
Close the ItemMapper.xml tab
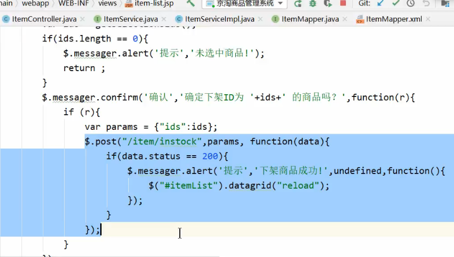[x=428, y=19]
